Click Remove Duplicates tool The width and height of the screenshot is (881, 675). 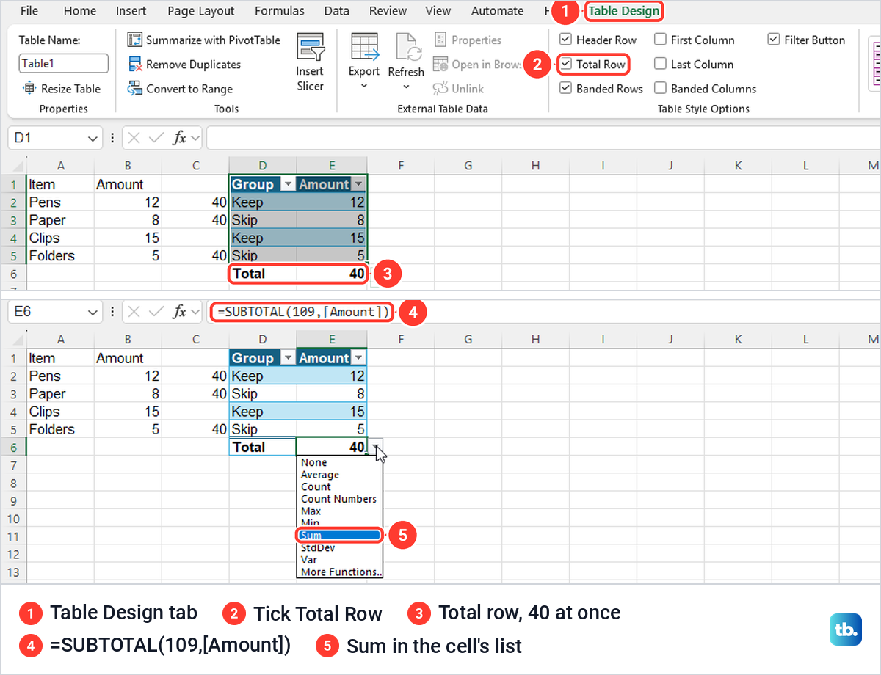coord(184,65)
